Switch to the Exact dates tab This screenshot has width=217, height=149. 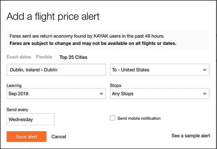click(19, 57)
